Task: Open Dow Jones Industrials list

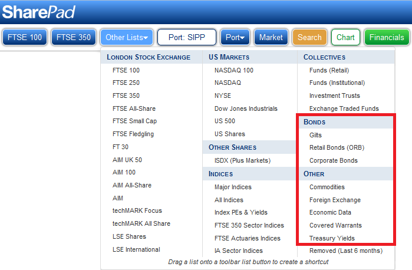Action: coord(246,108)
